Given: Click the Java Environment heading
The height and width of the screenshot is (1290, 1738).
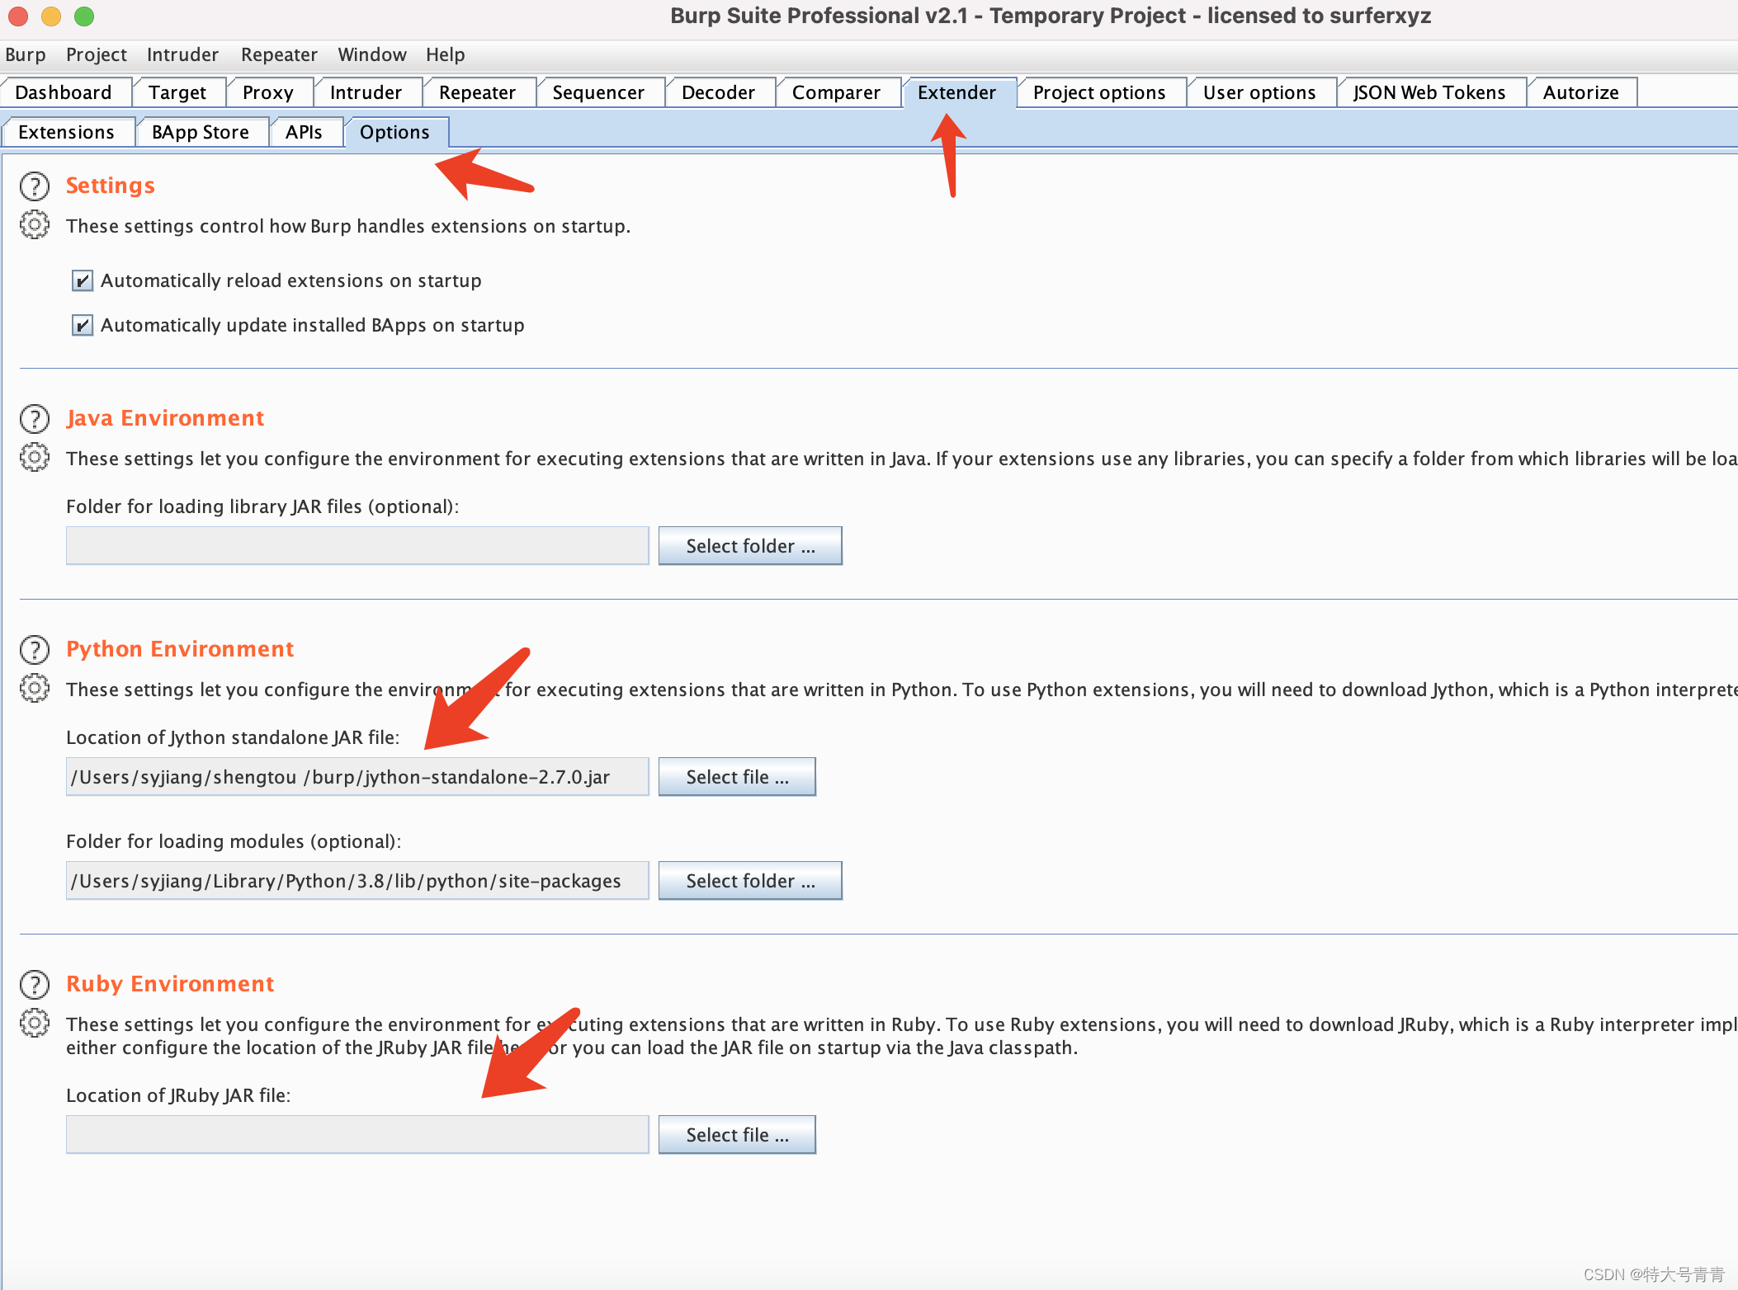Looking at the screenshot, I should 165,418.
